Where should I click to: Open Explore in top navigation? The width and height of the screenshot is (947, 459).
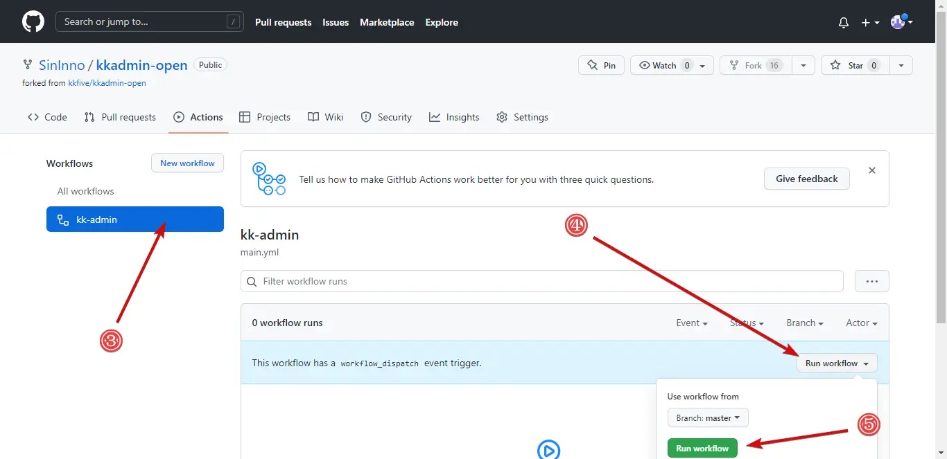(442, 22)
